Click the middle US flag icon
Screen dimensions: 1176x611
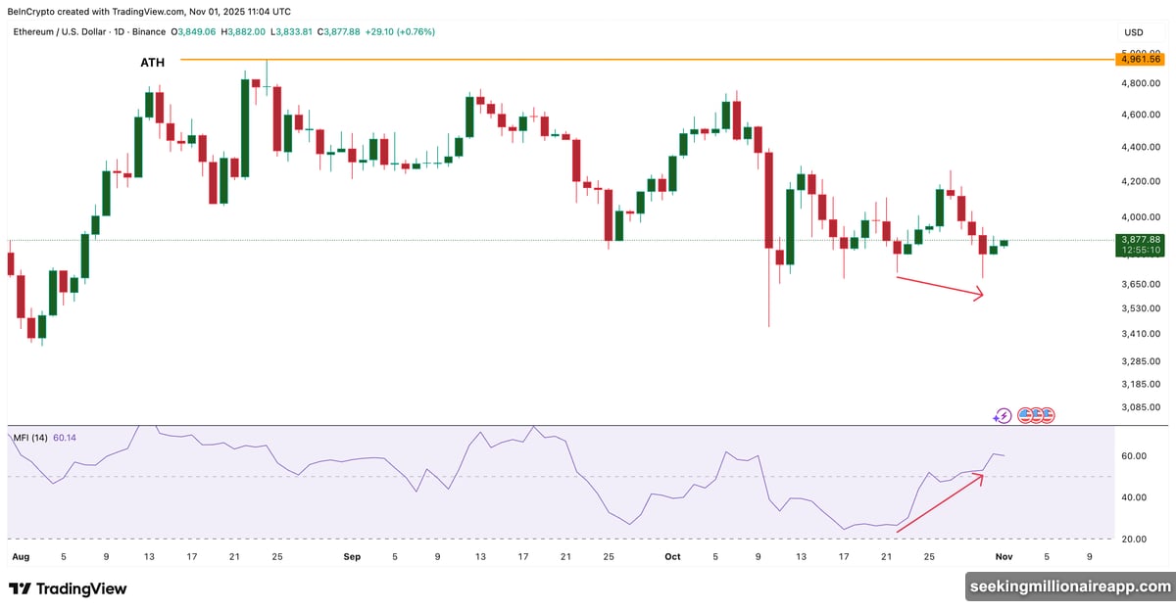1038,415
